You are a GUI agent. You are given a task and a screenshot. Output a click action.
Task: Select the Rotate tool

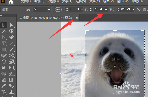pyautogui.click(x=4, y=62)
